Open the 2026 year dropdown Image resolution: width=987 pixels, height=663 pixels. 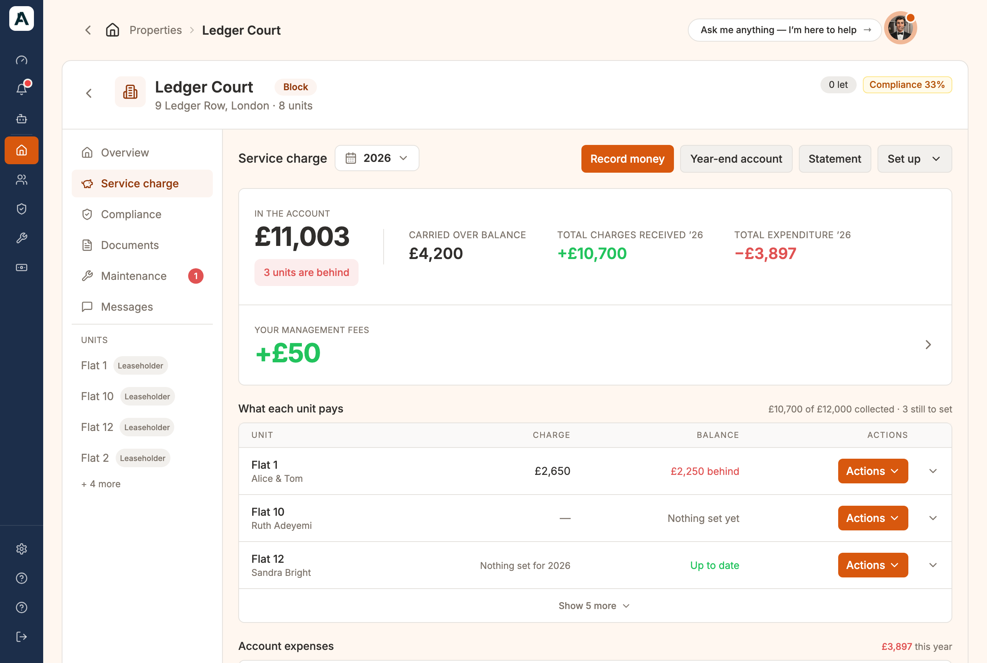(377, 158)
